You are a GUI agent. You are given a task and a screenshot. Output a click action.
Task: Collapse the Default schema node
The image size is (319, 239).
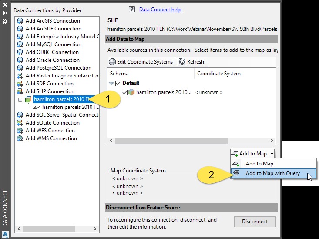coord(111,83)
